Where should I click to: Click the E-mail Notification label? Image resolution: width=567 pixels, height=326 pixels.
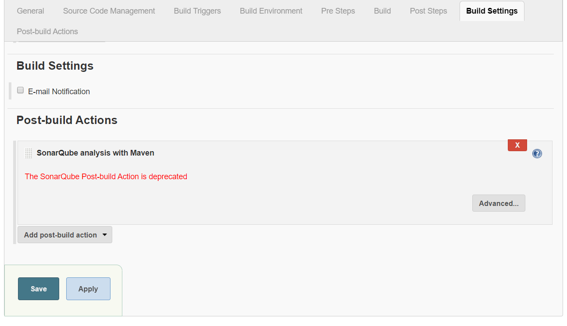coord(59,92)
